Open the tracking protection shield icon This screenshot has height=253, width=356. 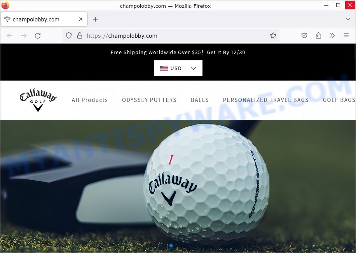click(x=69, y=35)
